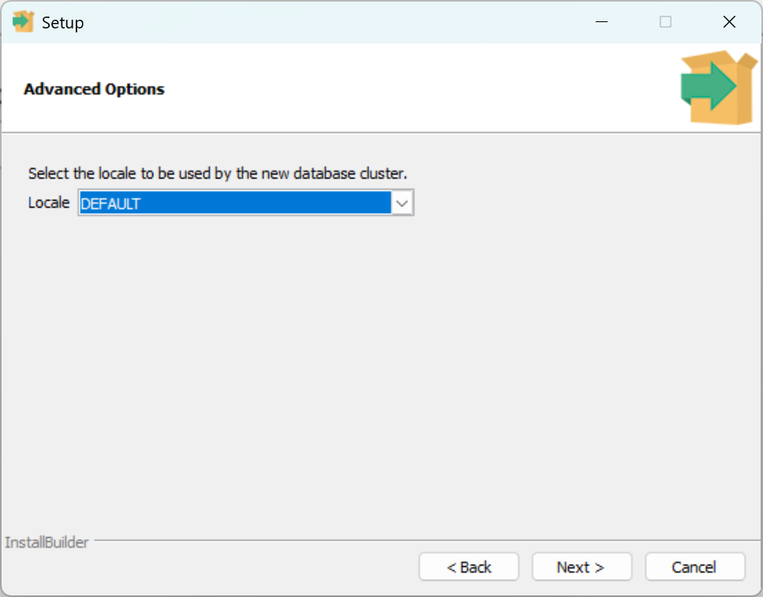
Task: Click the Setup title text
Action: click(x=62, y=23)
